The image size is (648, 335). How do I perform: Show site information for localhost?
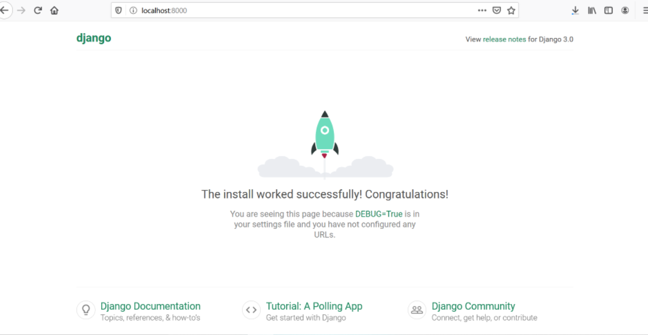point(133,10)
